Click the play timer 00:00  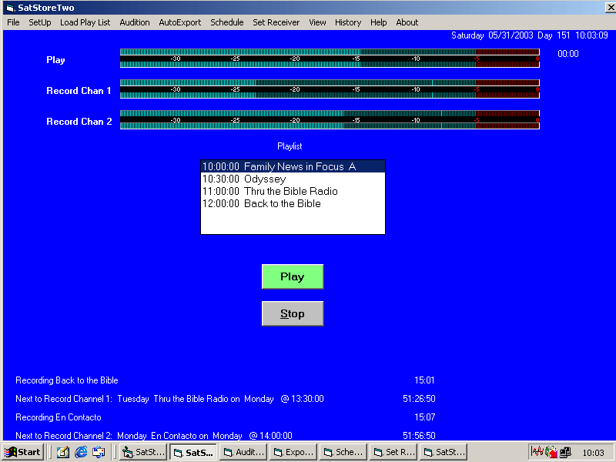(568, 53)
